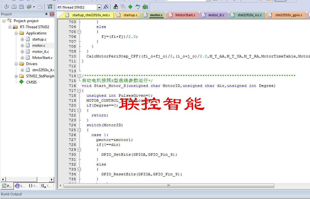Image resolution: width=310 pixels, height=199 pixels.
Task: Click the Build target toolbar icon
Action: tap(14, 7)
